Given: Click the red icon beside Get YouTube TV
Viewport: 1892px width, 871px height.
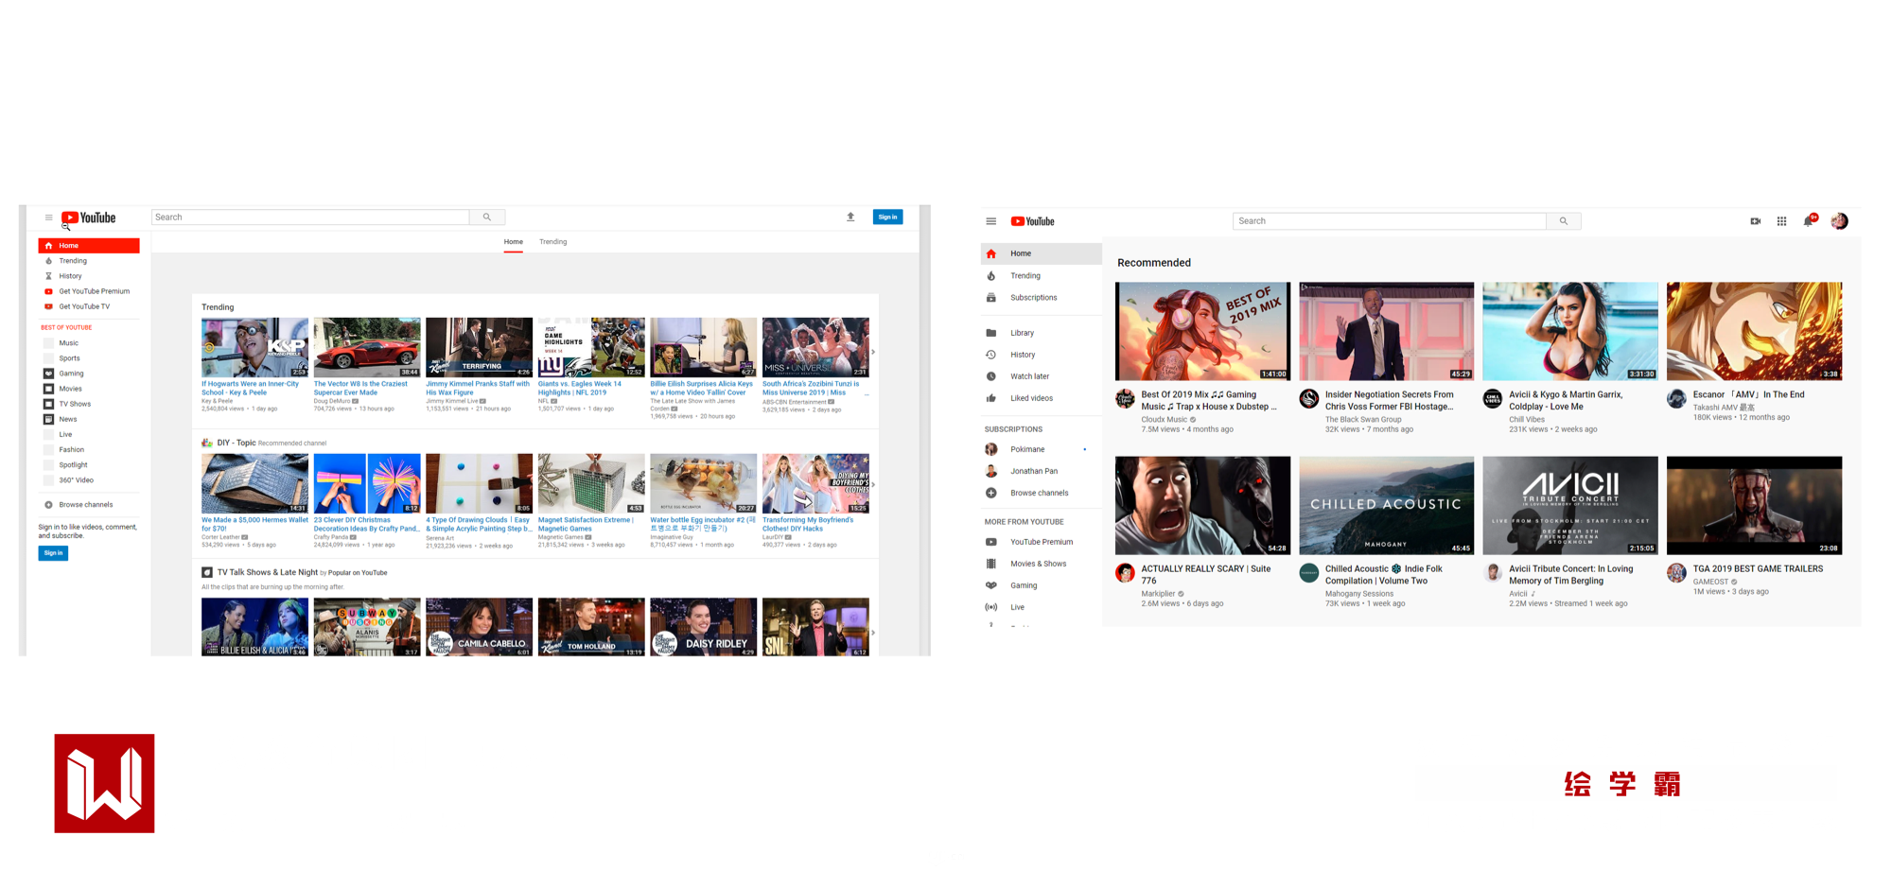Looking at the screenshot, I should point(49,306).
